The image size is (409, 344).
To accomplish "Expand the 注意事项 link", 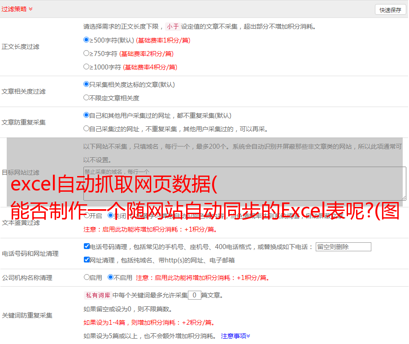I will tap(235, 336).
